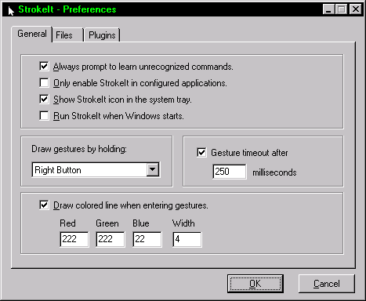The height and width of the screenshot is (301, 366).
Task: Click the Red color value field
Action: coord(74,239)
